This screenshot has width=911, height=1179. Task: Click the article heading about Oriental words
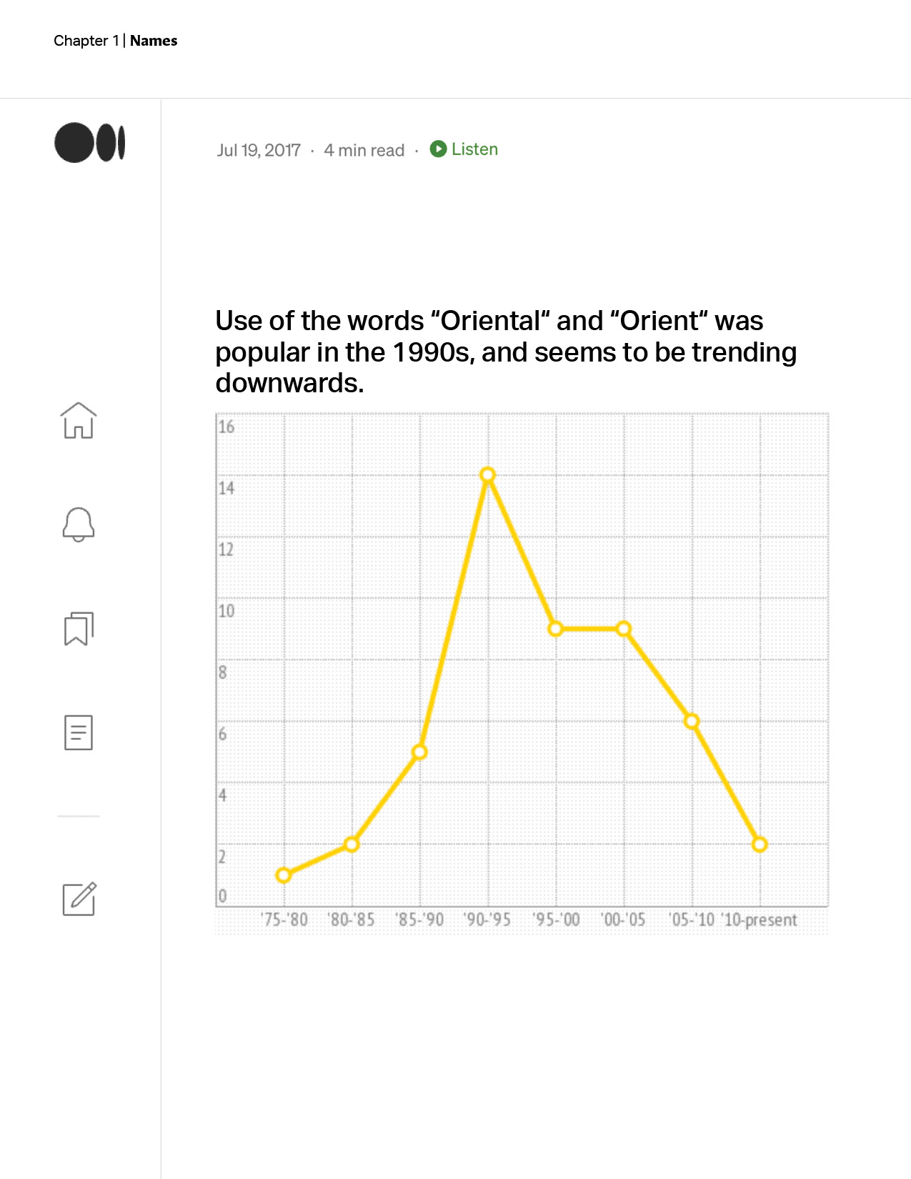(x=506, y=352)
